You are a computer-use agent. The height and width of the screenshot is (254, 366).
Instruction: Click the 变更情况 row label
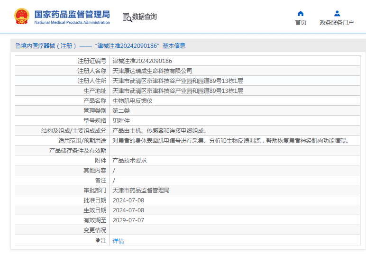(95, 230)
